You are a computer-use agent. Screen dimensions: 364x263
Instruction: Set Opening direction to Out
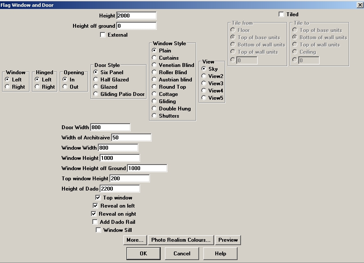point(65,87)
